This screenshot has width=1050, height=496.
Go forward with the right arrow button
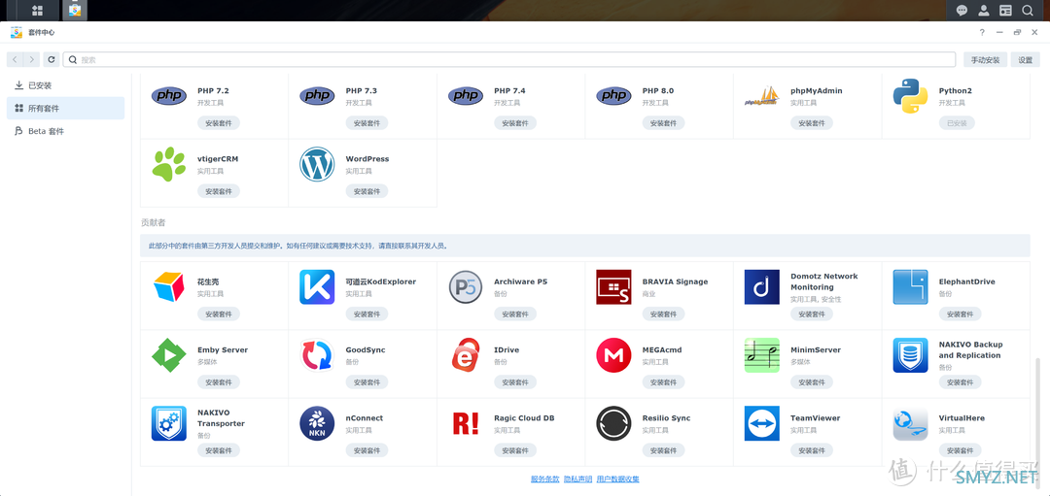click(x=31, y=59)
